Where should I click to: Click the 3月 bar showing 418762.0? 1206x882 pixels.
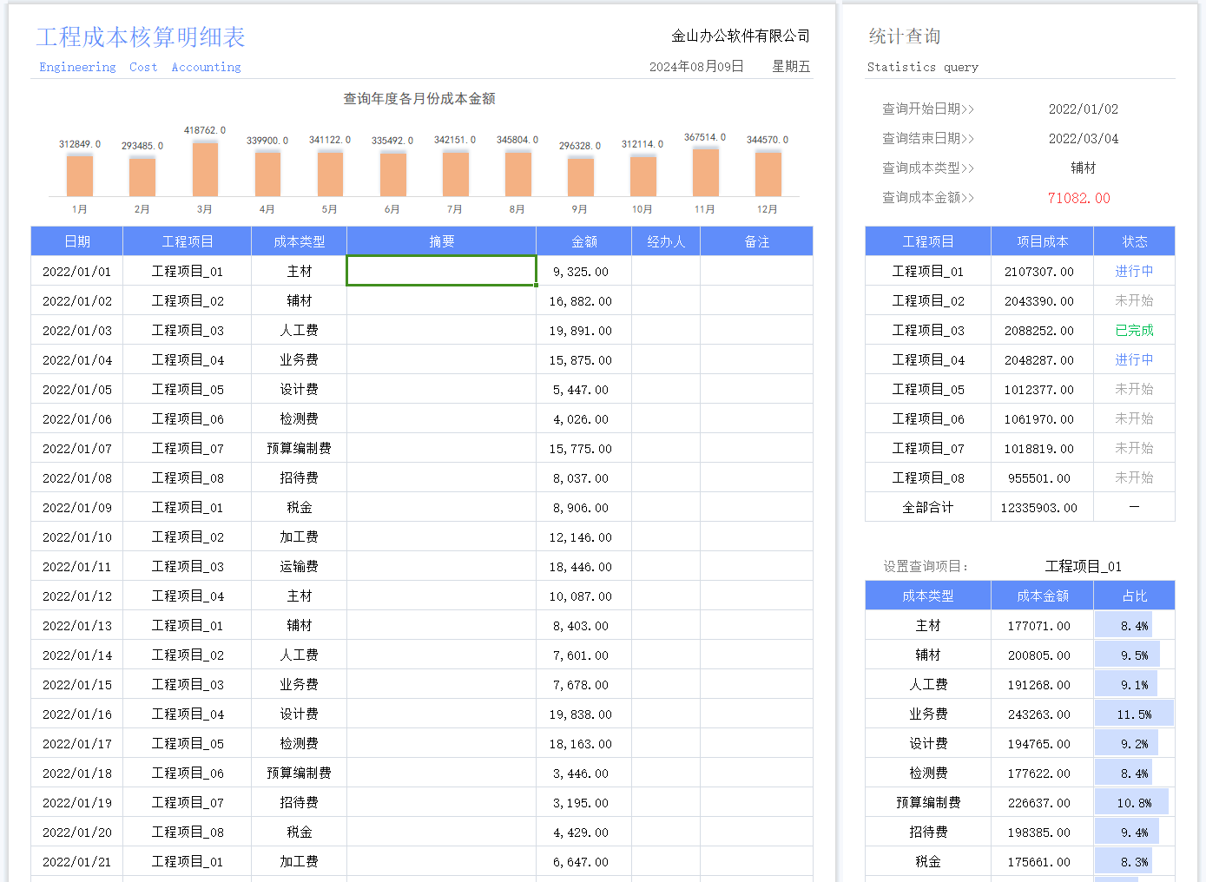205,169
